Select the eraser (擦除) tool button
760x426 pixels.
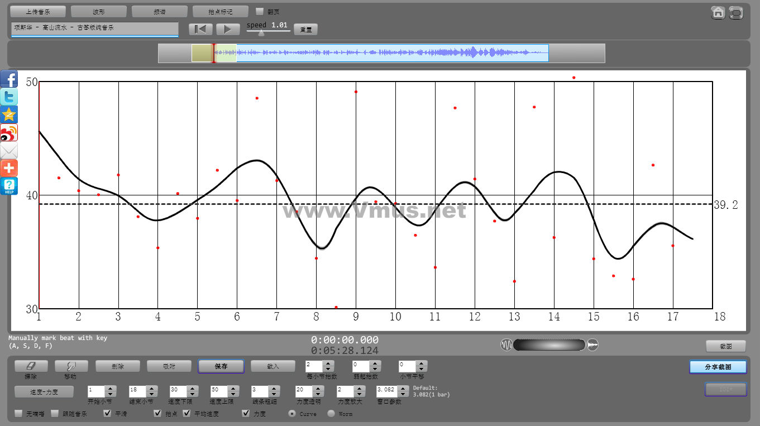(31, 366)
